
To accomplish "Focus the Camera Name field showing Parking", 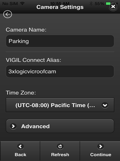I will coord(60,41).
